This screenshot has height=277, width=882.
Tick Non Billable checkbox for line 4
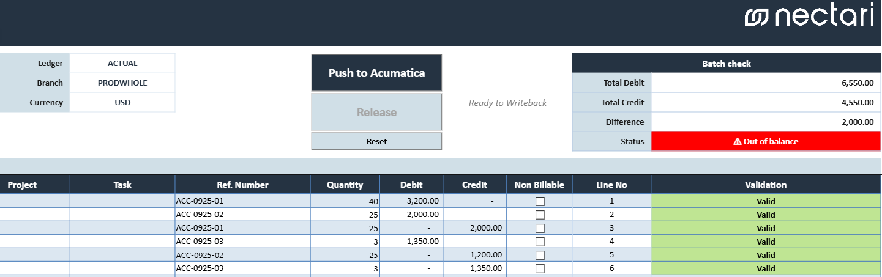point(540,242)
